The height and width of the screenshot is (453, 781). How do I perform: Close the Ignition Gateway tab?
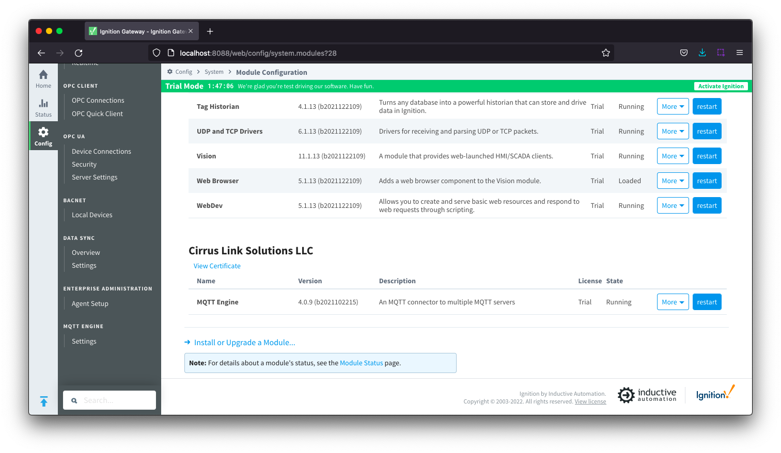[191, 31]
